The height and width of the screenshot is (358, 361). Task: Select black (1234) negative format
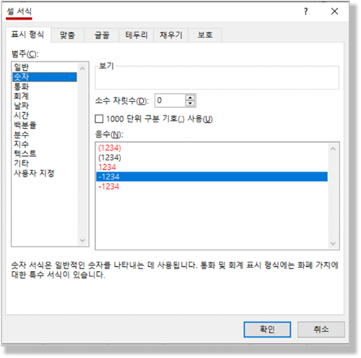click(x=212, y=158)
